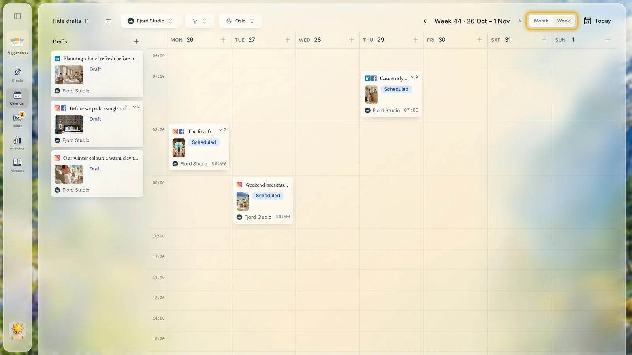
Task: Open the display settings sliders icon
Action: pyautogui.click(x=108, y=21)
